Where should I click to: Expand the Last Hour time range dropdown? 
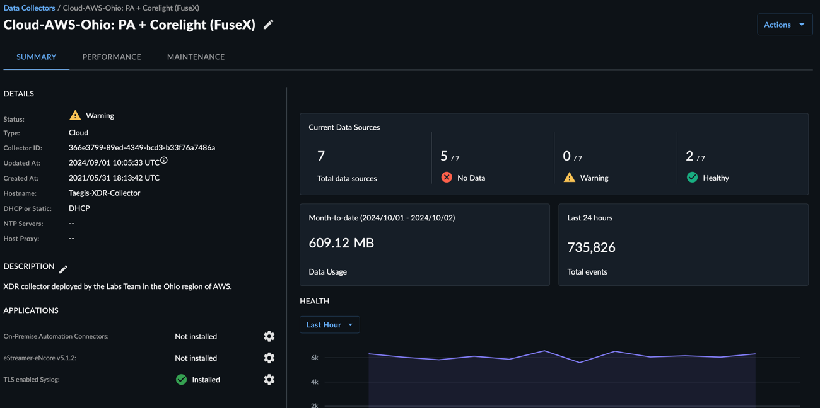point(329,325)
